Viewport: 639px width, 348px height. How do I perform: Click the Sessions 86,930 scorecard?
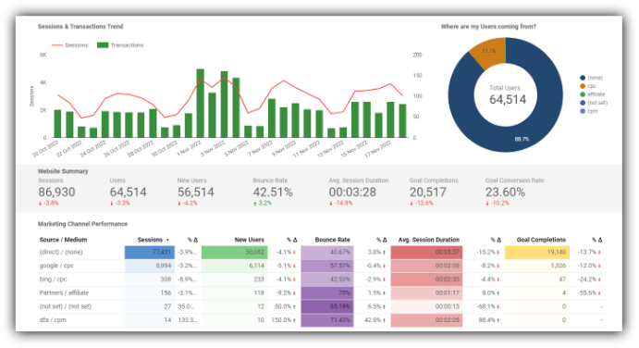pyautogui.click(x=56, y=193)
